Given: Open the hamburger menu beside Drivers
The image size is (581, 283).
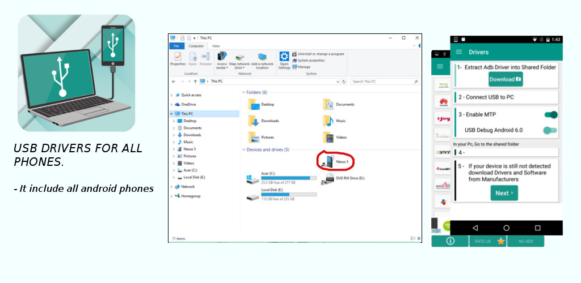Looking at the screenshot, I should [458, 52].
